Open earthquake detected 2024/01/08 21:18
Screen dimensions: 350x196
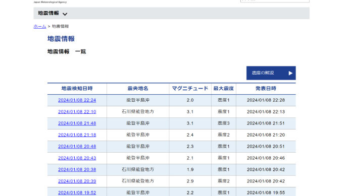click(77, 135)
